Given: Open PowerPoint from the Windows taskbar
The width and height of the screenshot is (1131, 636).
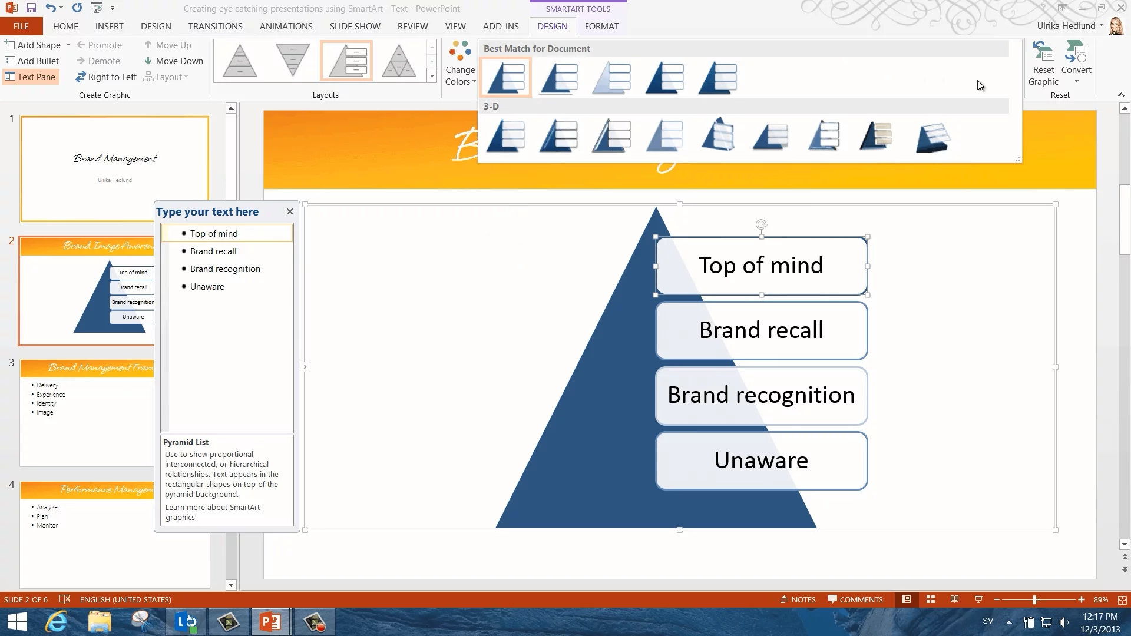Looking at the screenshot, I should [270, 621].
